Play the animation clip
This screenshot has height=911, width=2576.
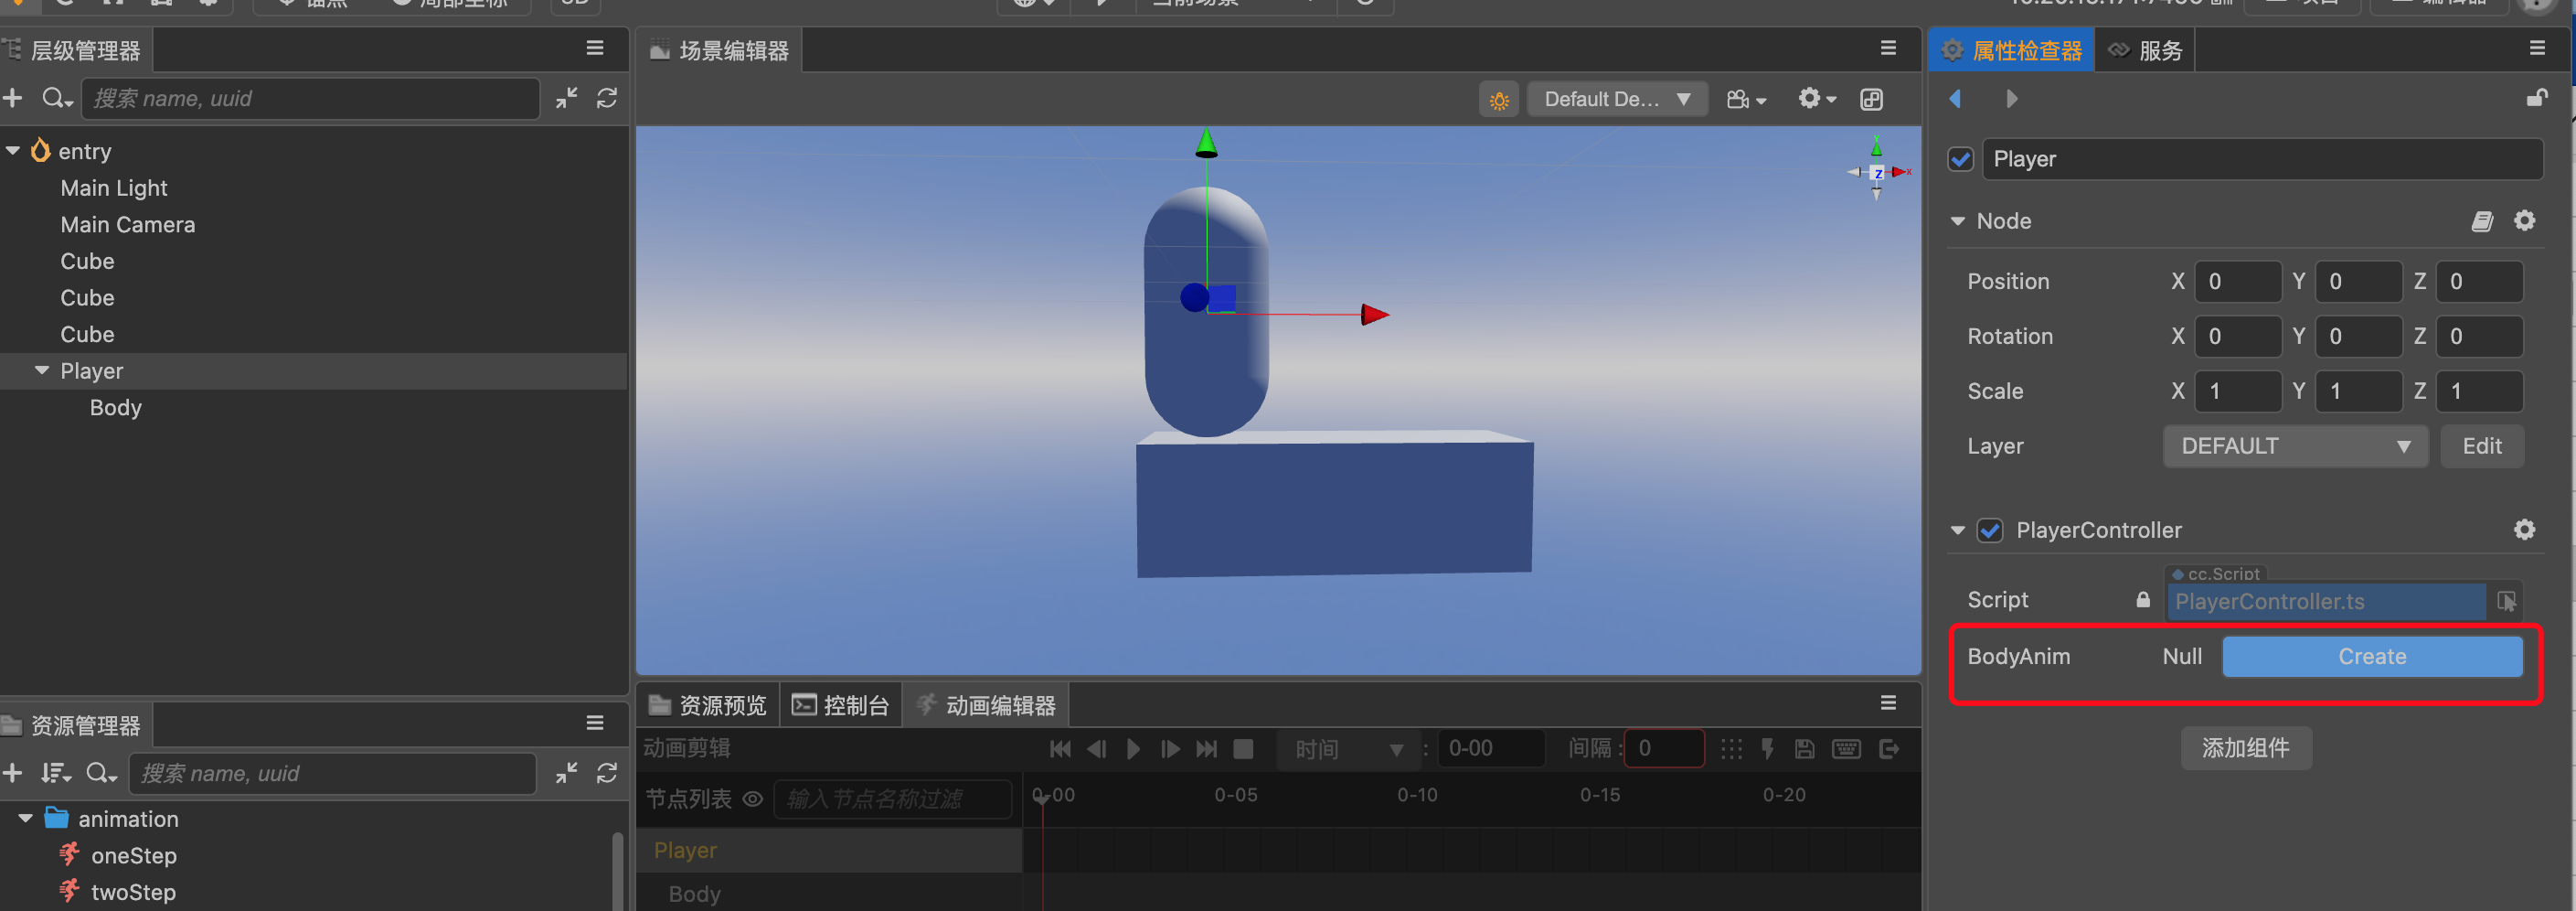[1133, 749]
